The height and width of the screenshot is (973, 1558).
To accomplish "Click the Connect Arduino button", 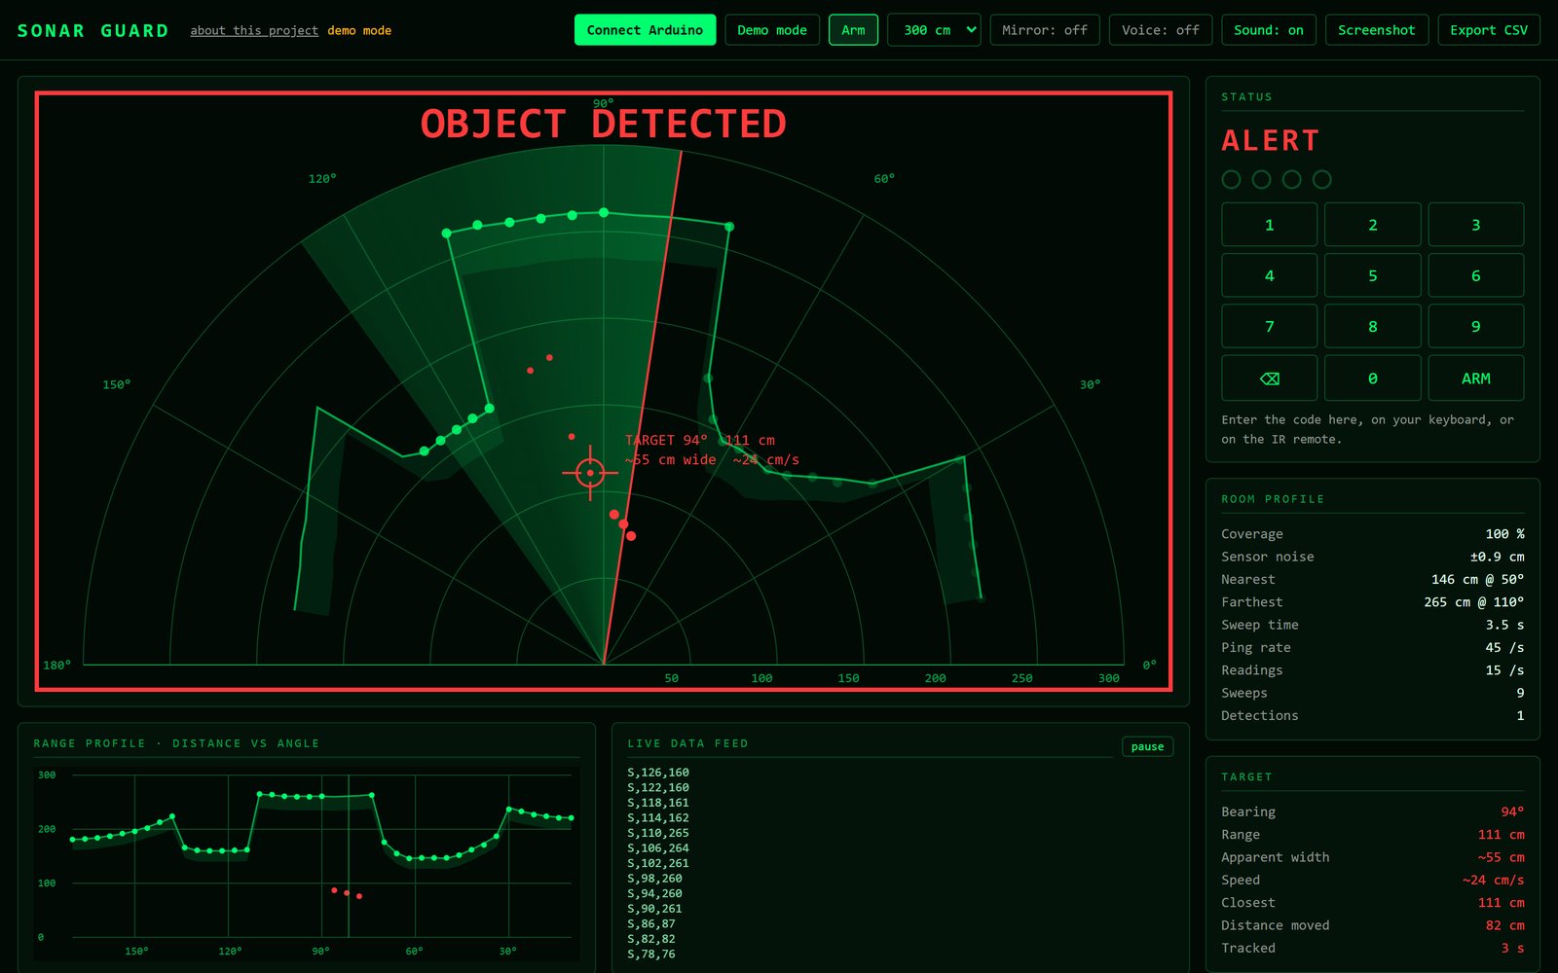I will (645, 30).
